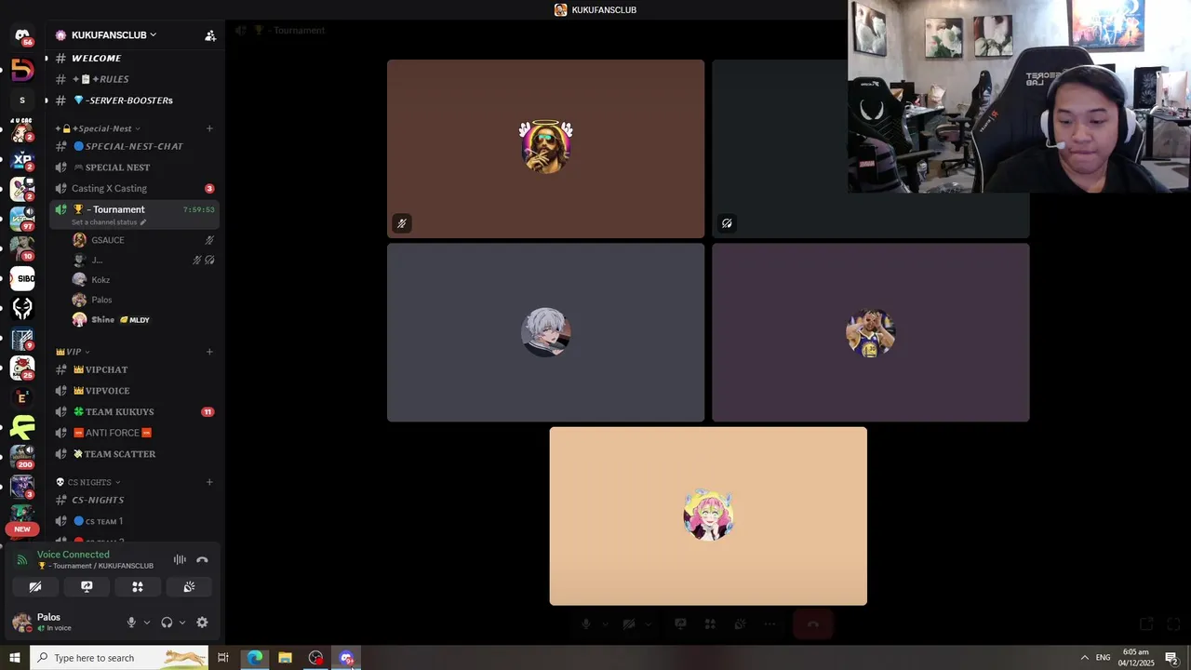The width and height of the screenshot is (1191, 670).
Task: Join the SPECIAL NEST voice channel
Action: (135, 167)
